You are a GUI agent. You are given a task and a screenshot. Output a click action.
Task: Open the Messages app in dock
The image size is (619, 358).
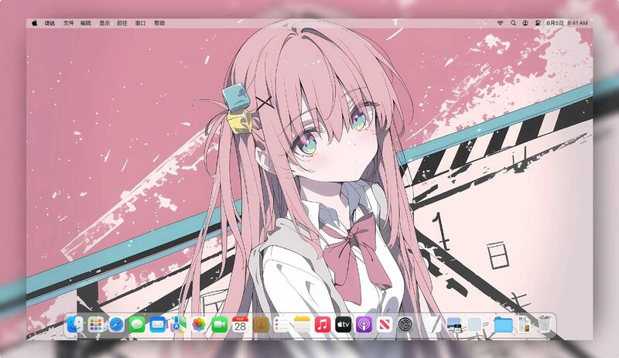pos(137,325)
